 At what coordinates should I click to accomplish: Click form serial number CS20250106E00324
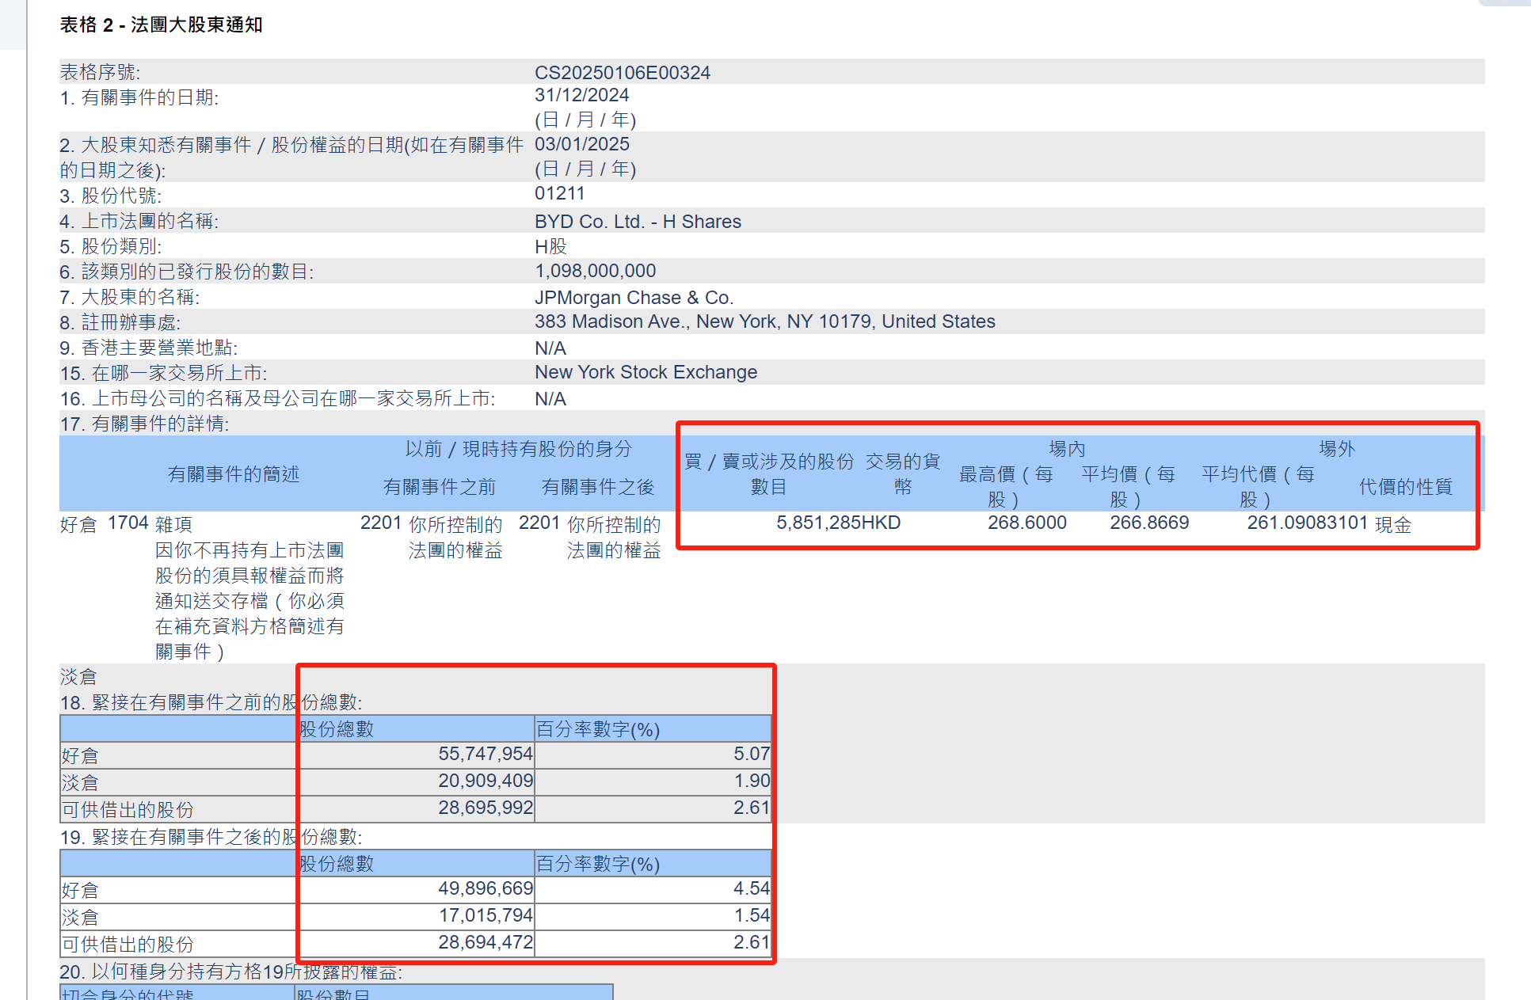(623, 73)
